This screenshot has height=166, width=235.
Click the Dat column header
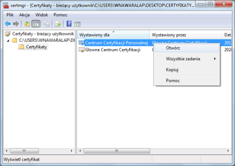[x=227, y=35]
